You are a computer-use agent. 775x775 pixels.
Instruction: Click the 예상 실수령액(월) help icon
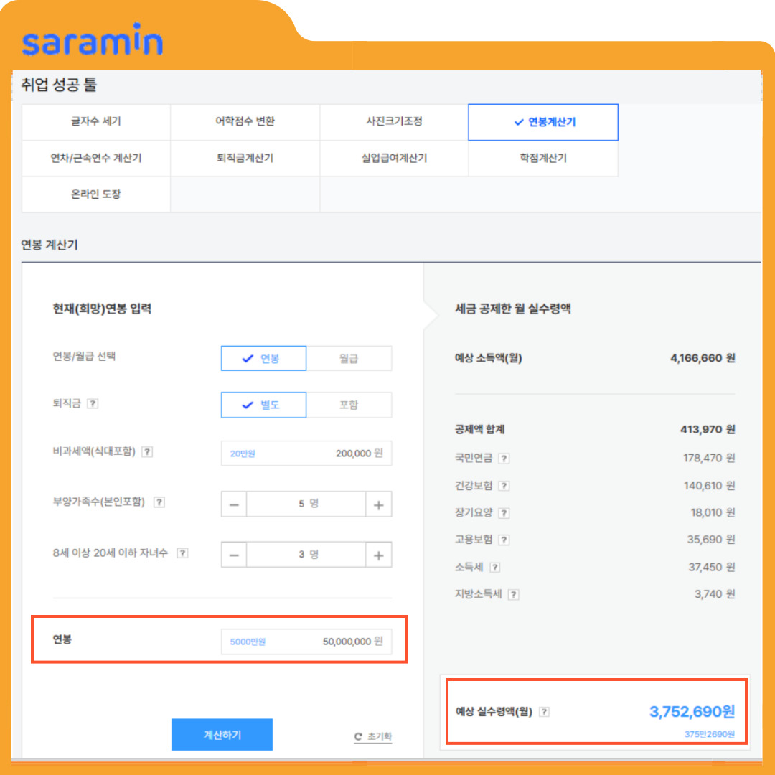pyautogui.click(x=545, y=711)
